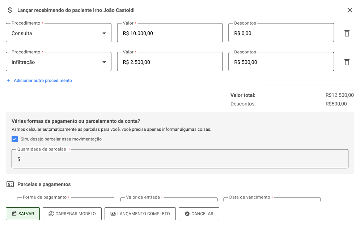This screenshot has width=360, height=226.
Task: Click the delete icon next to Consulta procedure
Action: [347, 33]
